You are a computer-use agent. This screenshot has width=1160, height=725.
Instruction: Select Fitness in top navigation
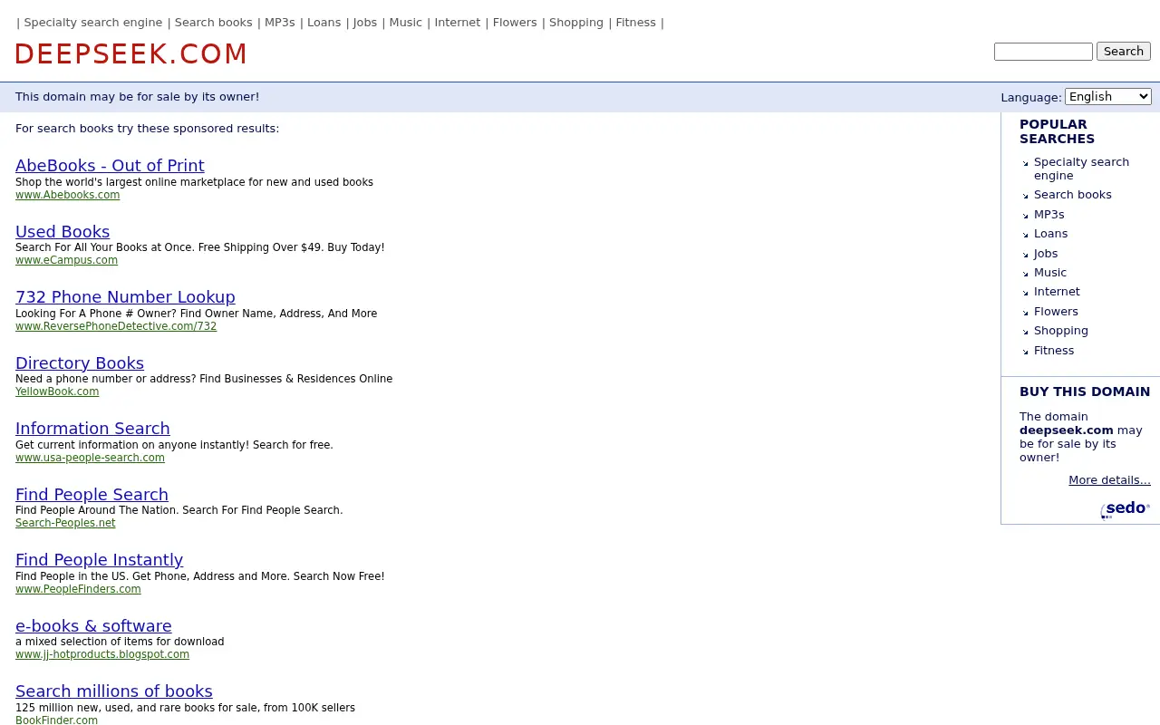pyautogui.click(x=635, y=23)
